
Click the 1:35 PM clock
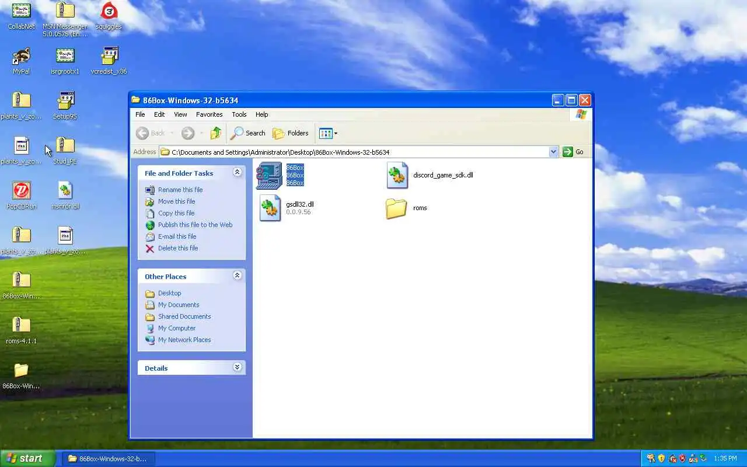[725, 458]
